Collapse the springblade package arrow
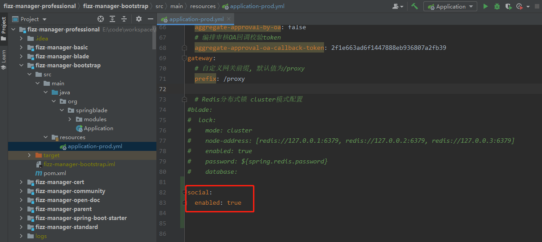The image size is (542, 242). pyautogui.click(x=62, y=110)
